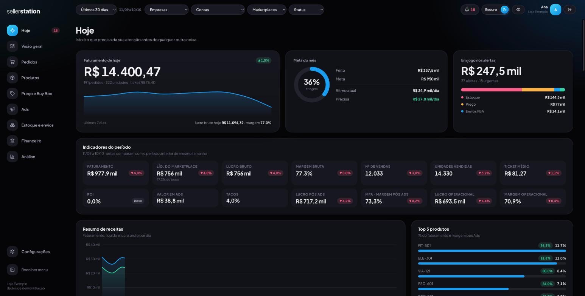Open the Configurações gear icon
The height and width of the screenshot is (296, 585).
tap(12, 252)
